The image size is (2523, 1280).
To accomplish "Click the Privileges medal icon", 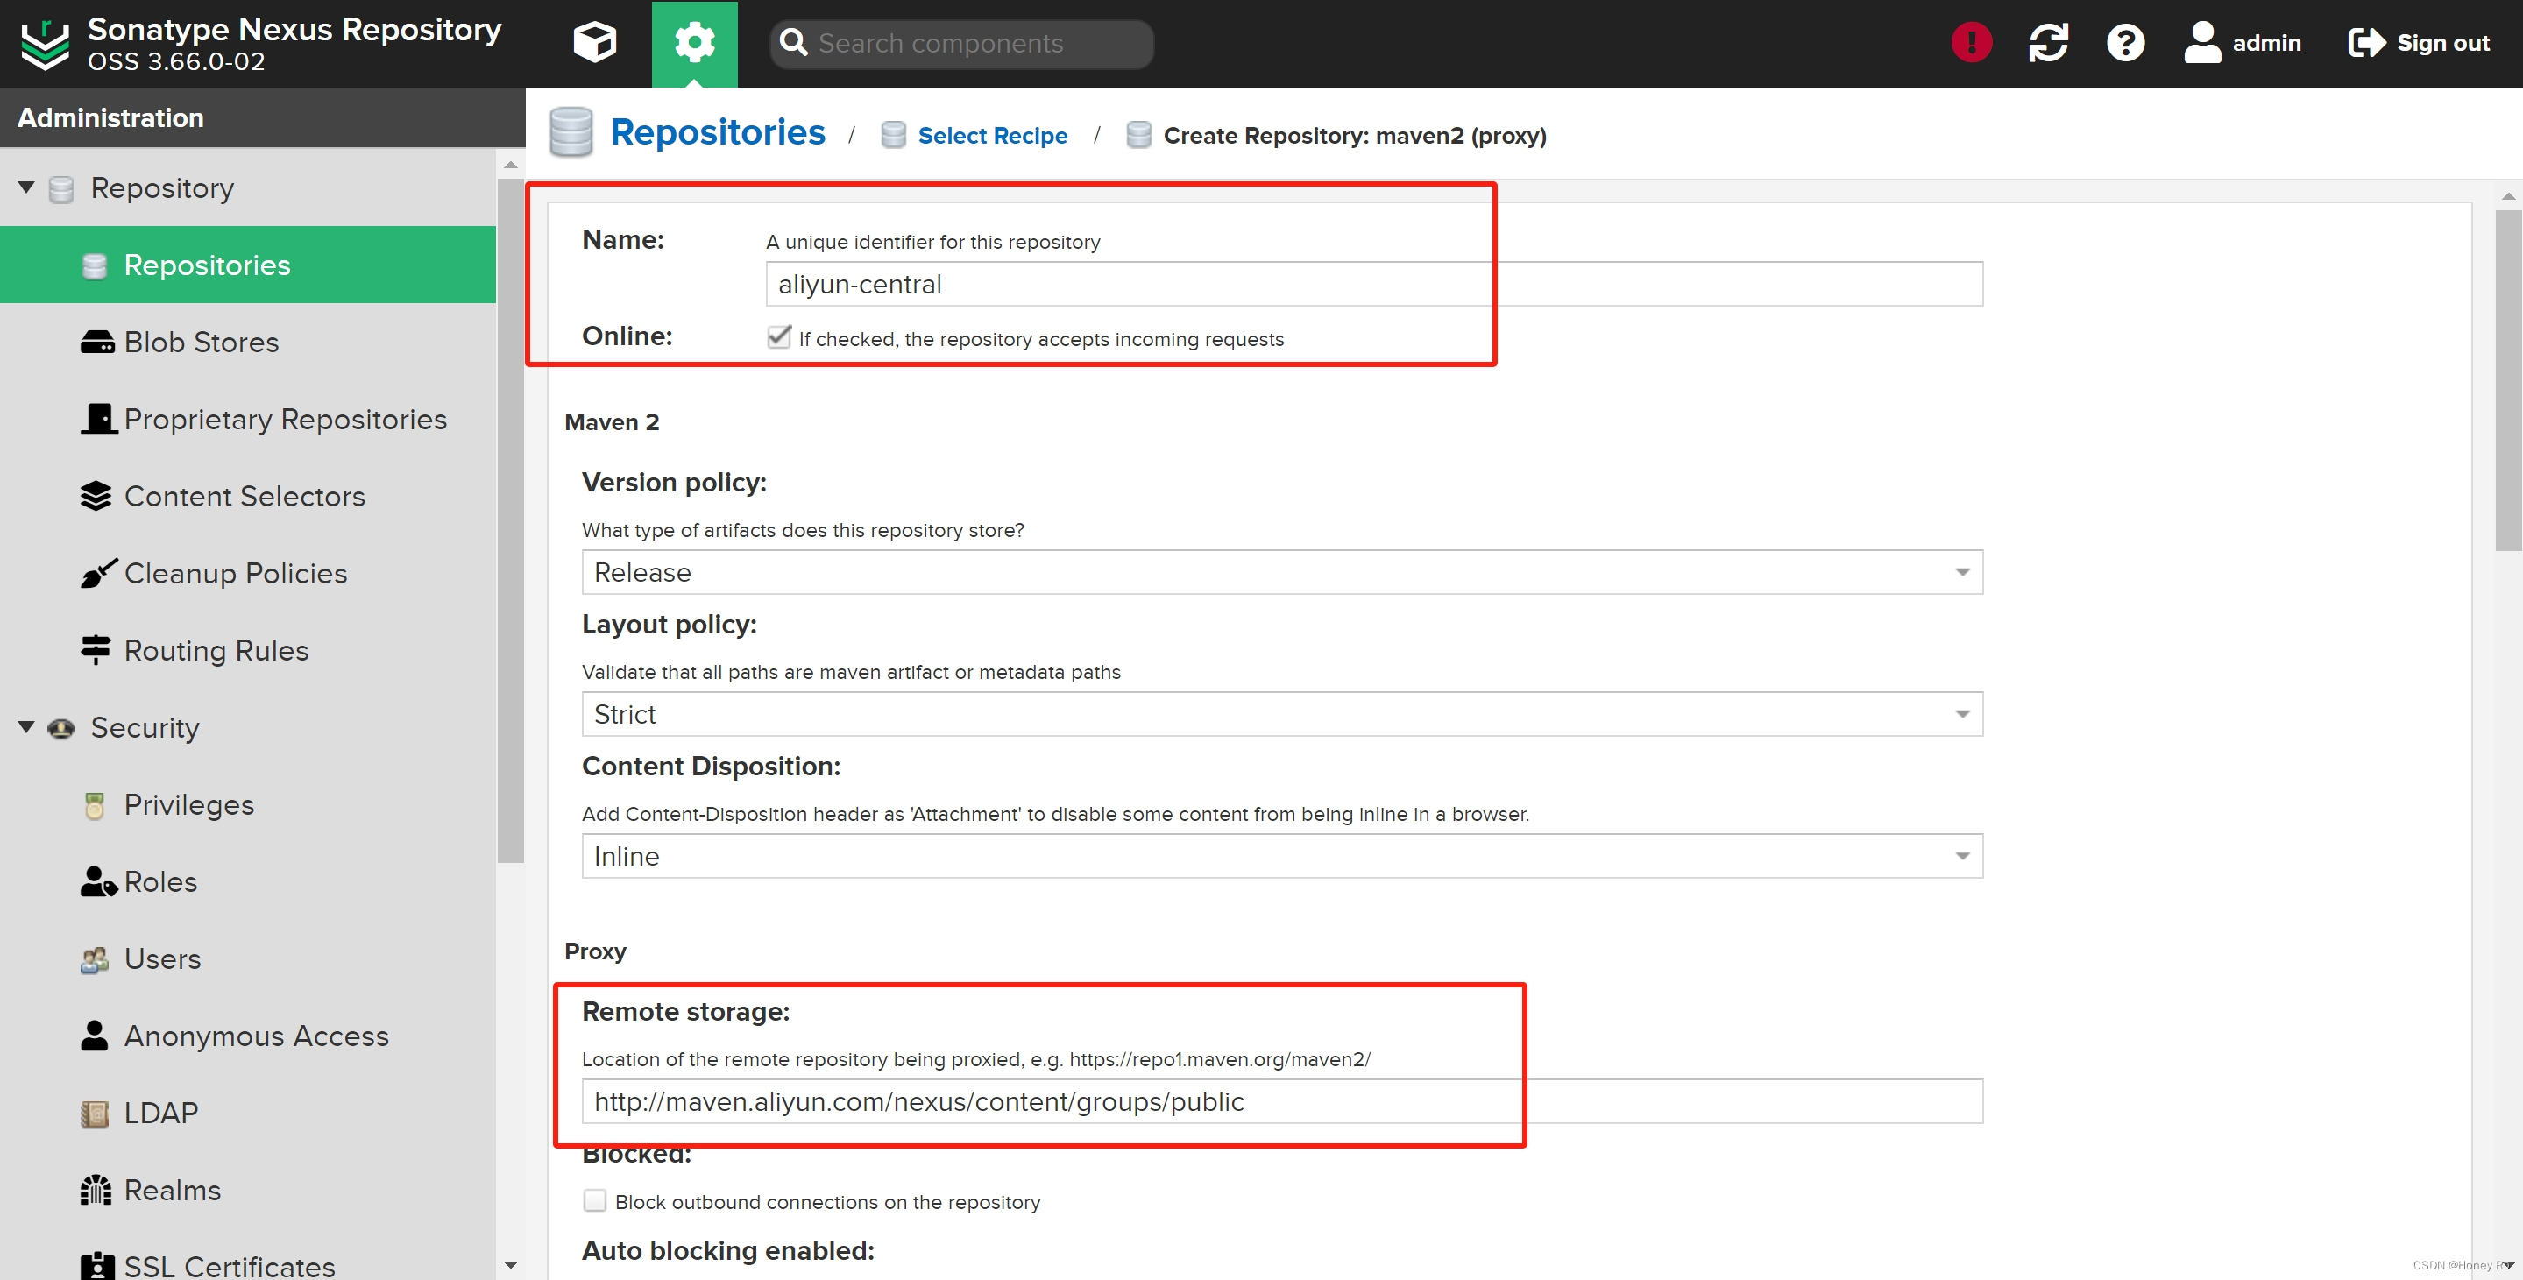I will [x=95, y=805].
